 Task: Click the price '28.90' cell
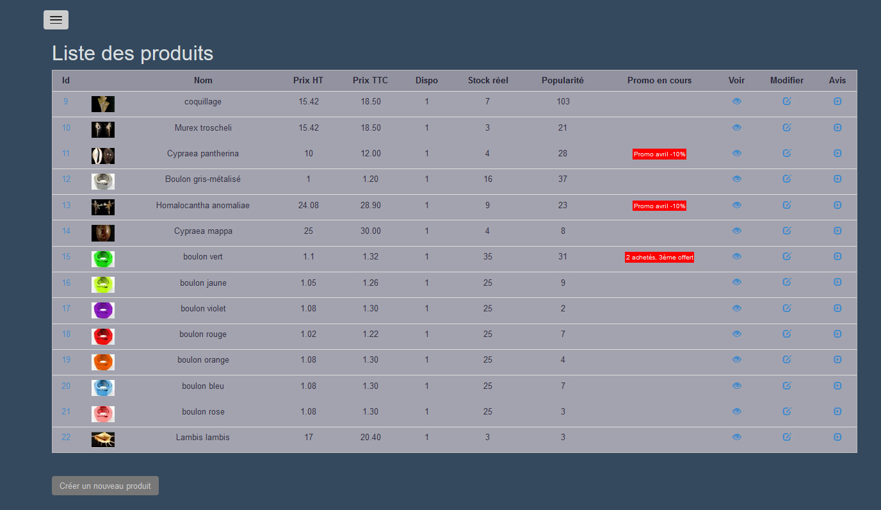click(370, 205)
